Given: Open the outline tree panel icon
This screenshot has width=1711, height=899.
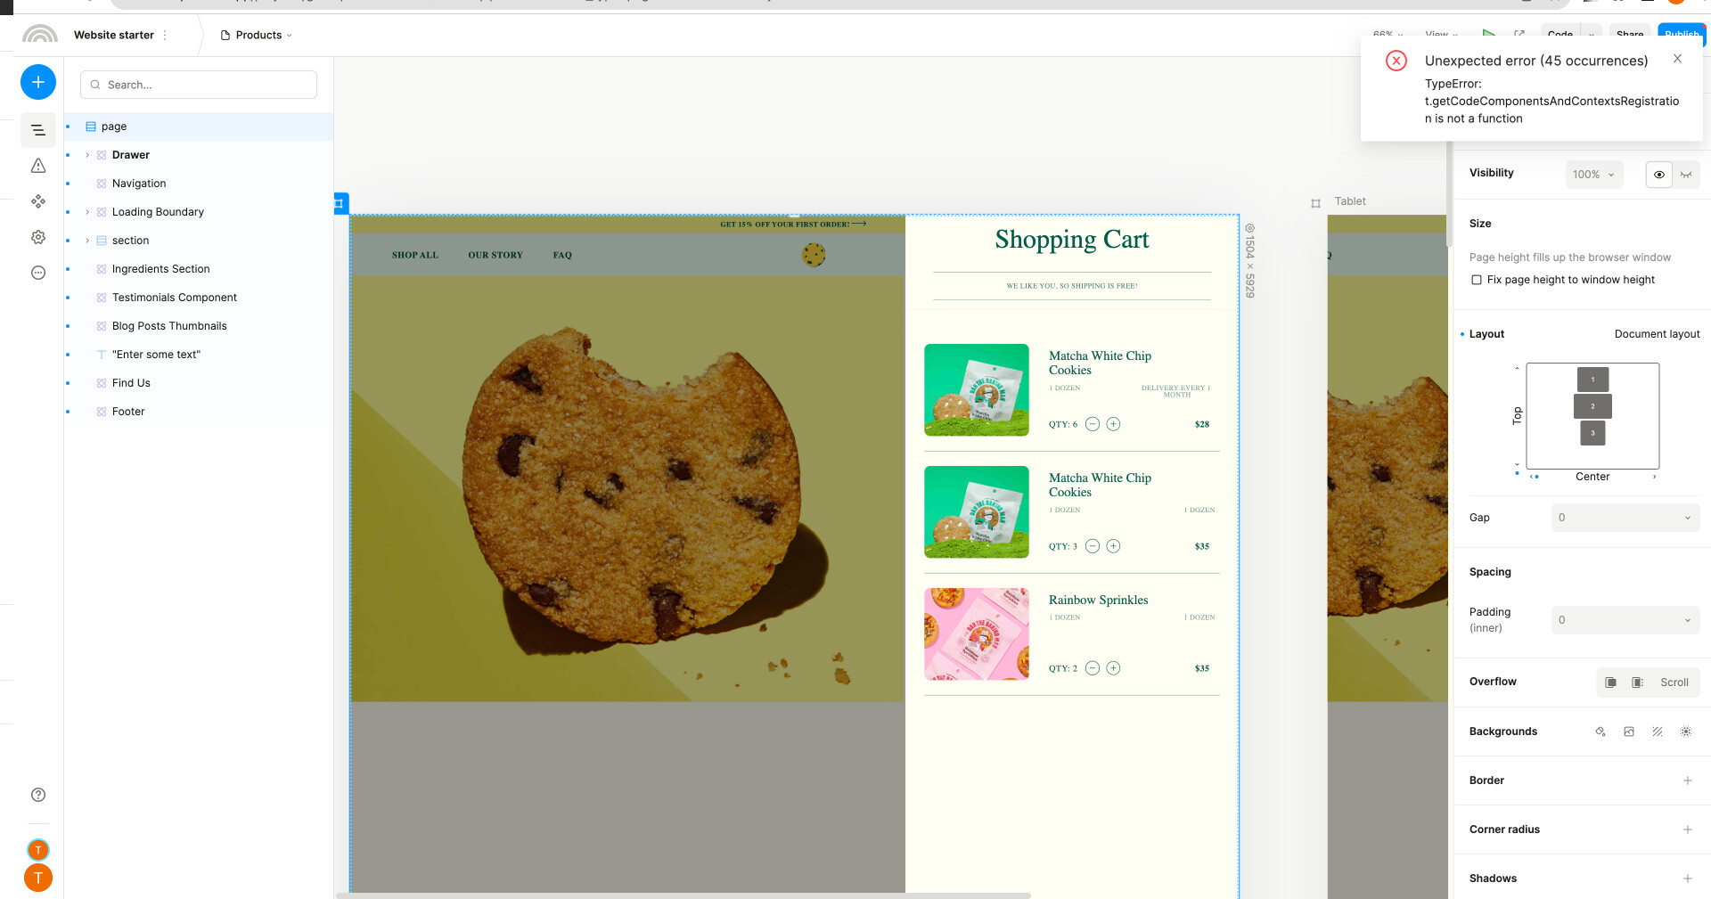Looking at the screenshot, I should point(38,130).
